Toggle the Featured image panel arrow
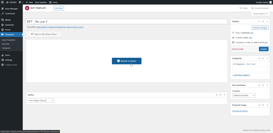The image size is (273, 133). [x=268, y=106]
